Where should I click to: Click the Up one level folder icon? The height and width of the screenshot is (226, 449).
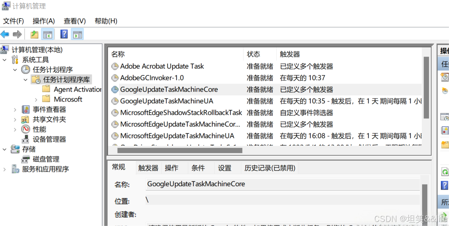[34, 35]
